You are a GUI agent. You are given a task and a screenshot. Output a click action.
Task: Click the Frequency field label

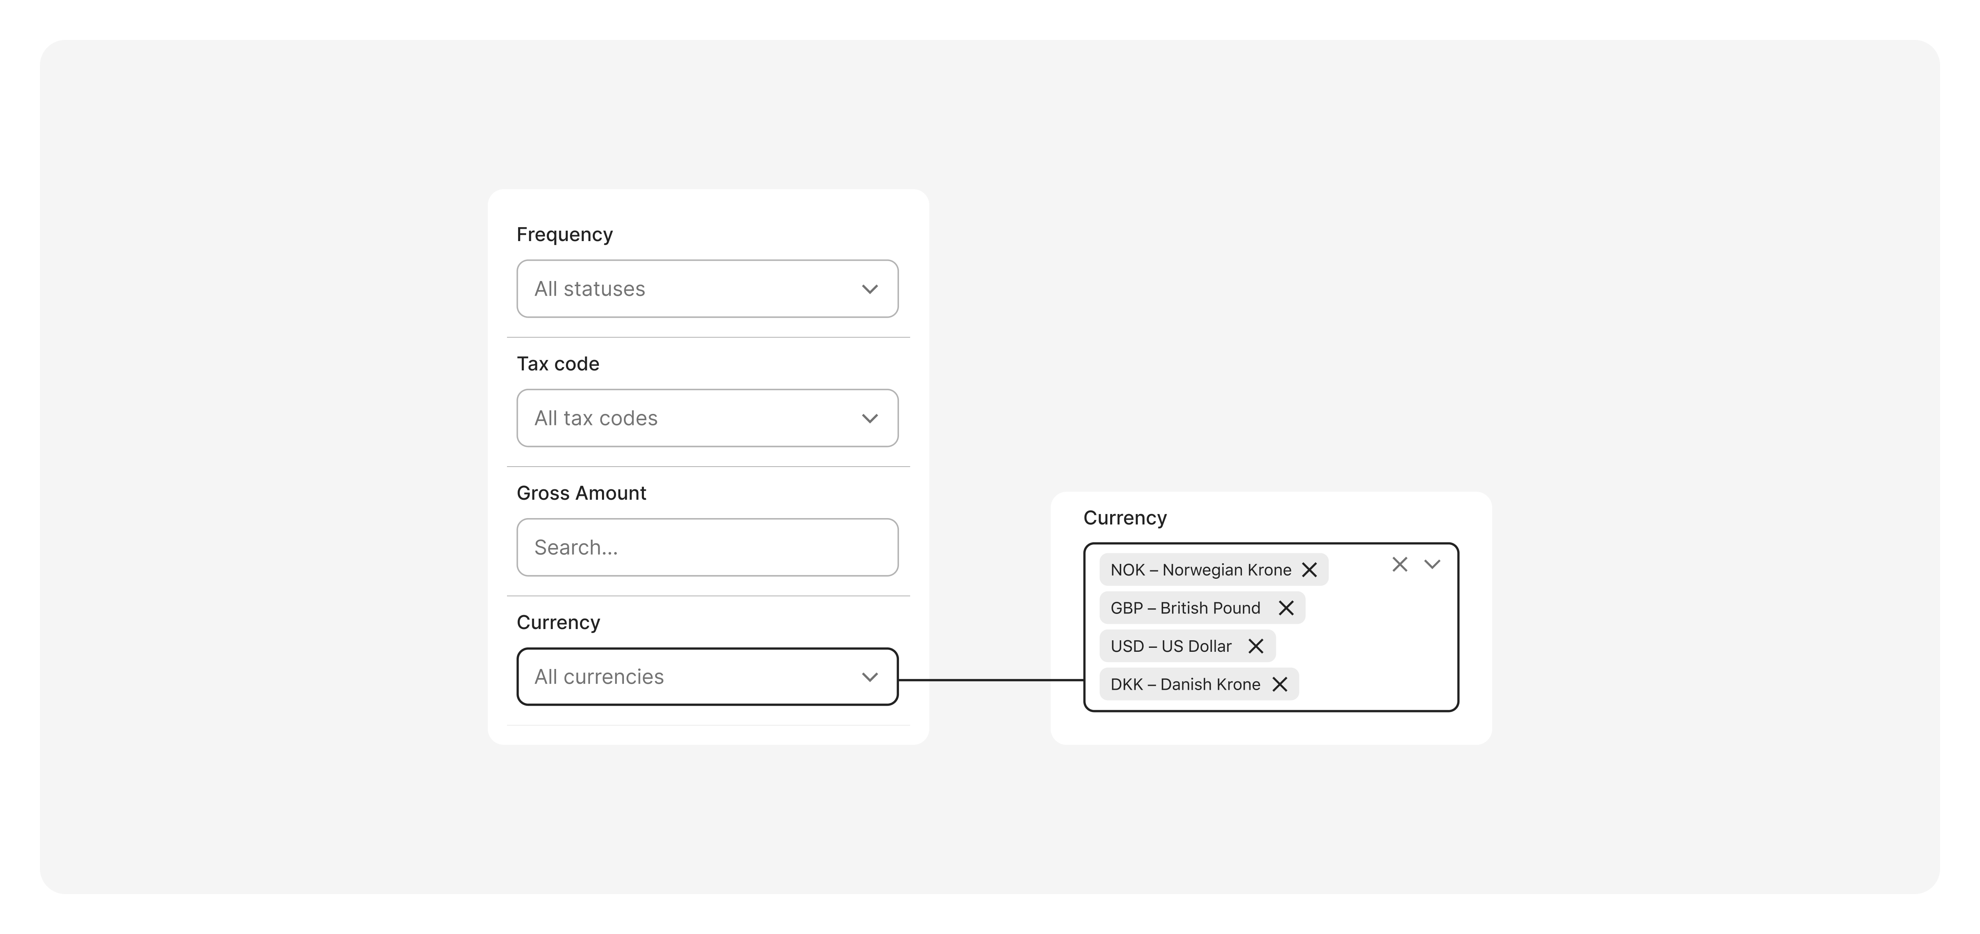564,234
